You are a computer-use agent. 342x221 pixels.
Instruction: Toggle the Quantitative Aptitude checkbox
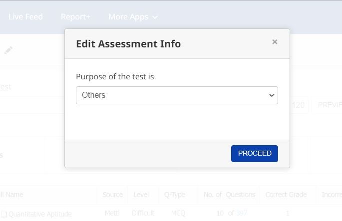[4, 214]
